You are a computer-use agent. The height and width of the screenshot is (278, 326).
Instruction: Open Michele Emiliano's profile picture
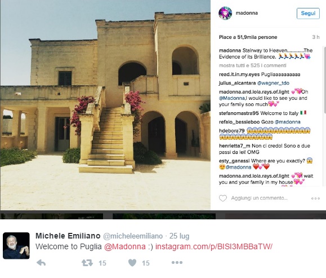tap(16, 246)
